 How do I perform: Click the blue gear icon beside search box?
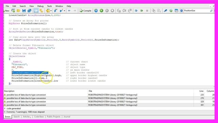[x=182, y=11]
